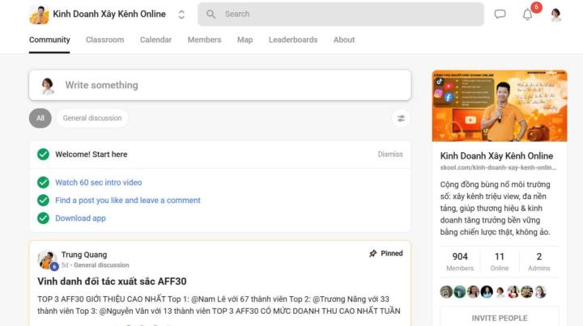Open the Calendar tab
583x326 pixels.
155,40
